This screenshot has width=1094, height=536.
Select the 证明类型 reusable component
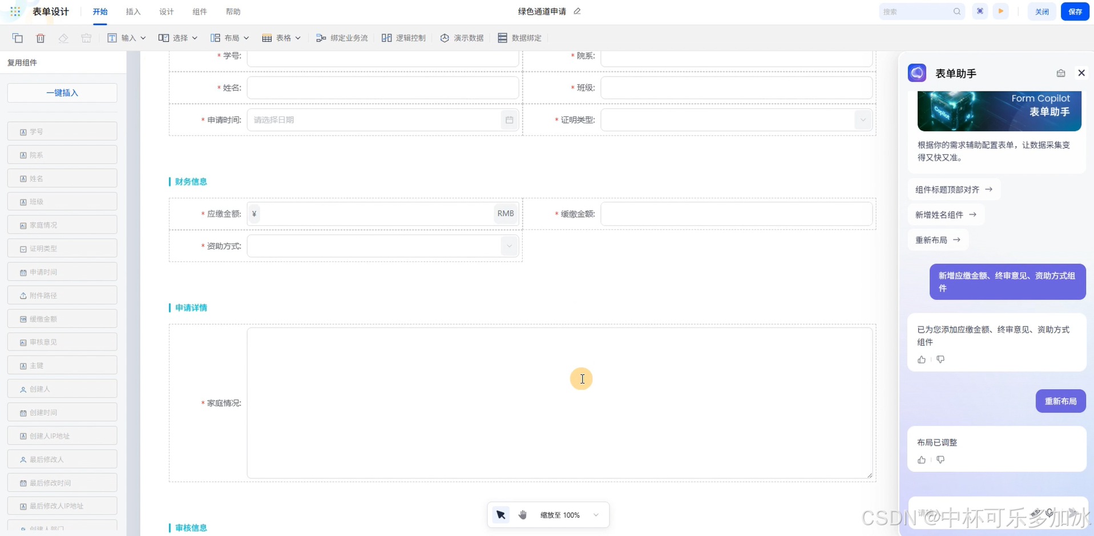click(62, 248)
